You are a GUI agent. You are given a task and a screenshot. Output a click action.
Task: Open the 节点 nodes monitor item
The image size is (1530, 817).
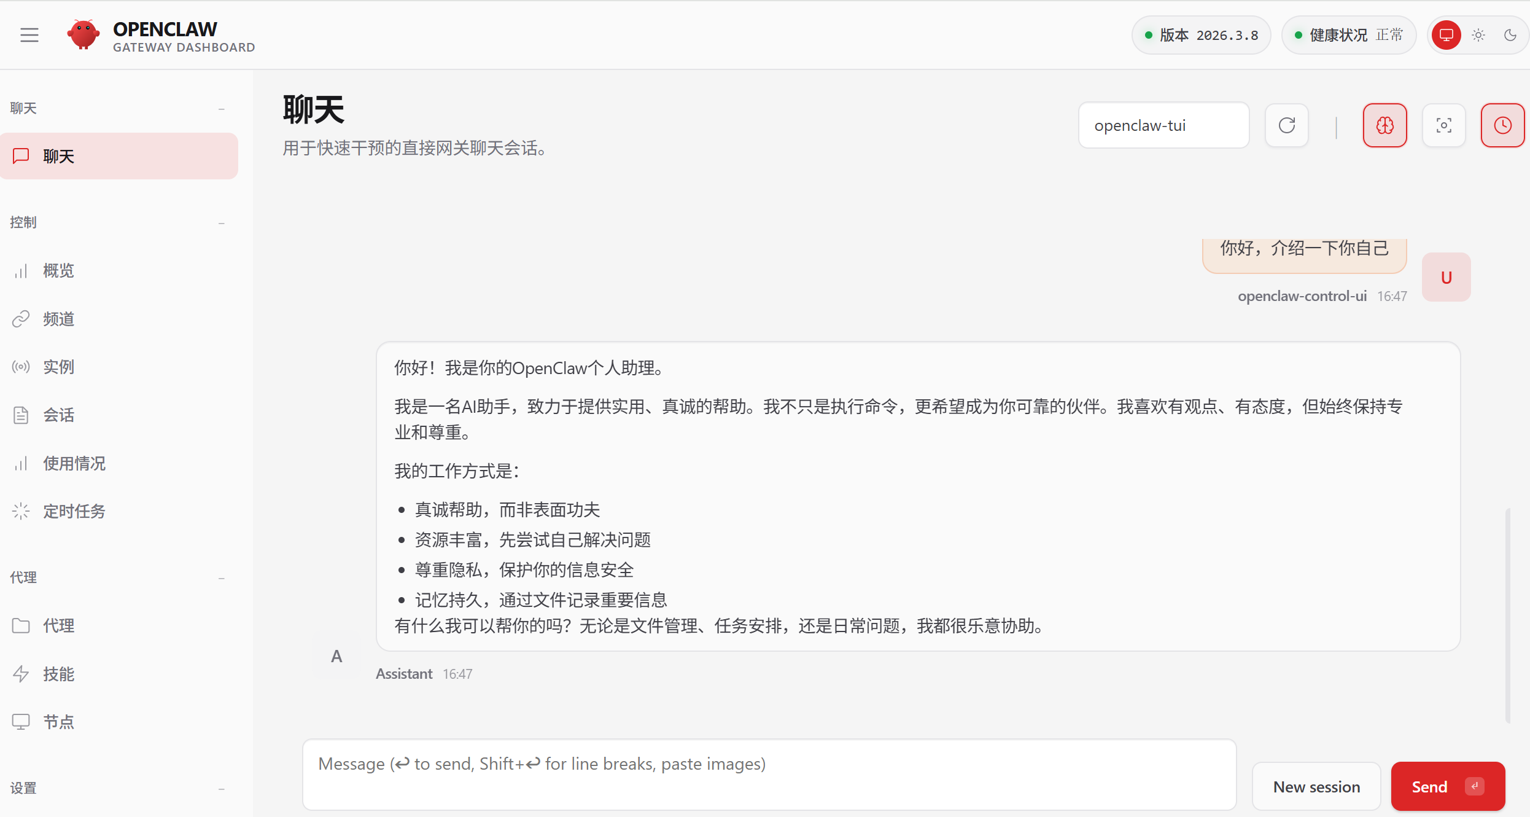(x=58, y=722)
